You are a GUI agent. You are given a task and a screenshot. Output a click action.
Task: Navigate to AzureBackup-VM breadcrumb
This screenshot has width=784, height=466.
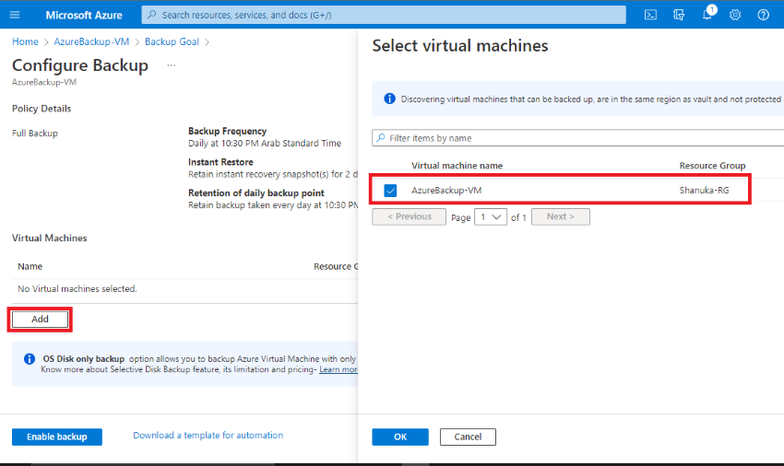coord(91,41)
